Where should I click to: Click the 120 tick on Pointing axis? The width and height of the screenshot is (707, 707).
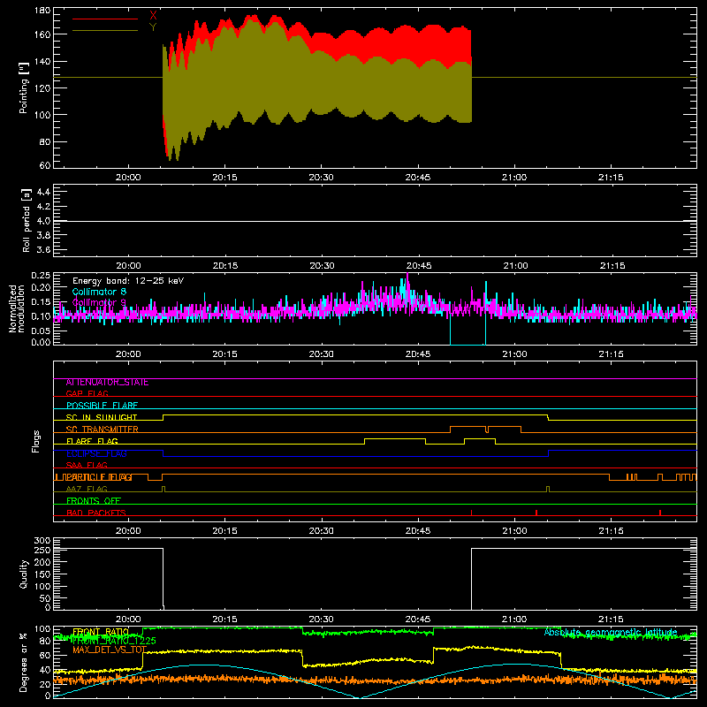42,87
